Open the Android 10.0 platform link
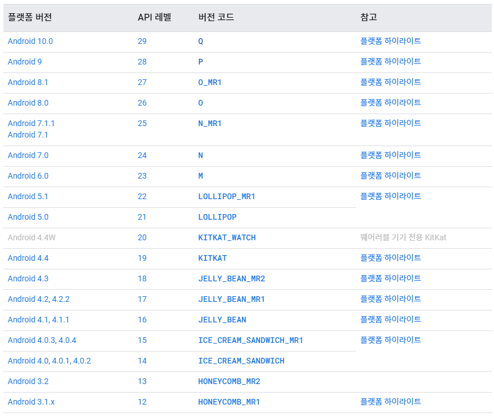494x416 pixels. (x=30, y=41)
